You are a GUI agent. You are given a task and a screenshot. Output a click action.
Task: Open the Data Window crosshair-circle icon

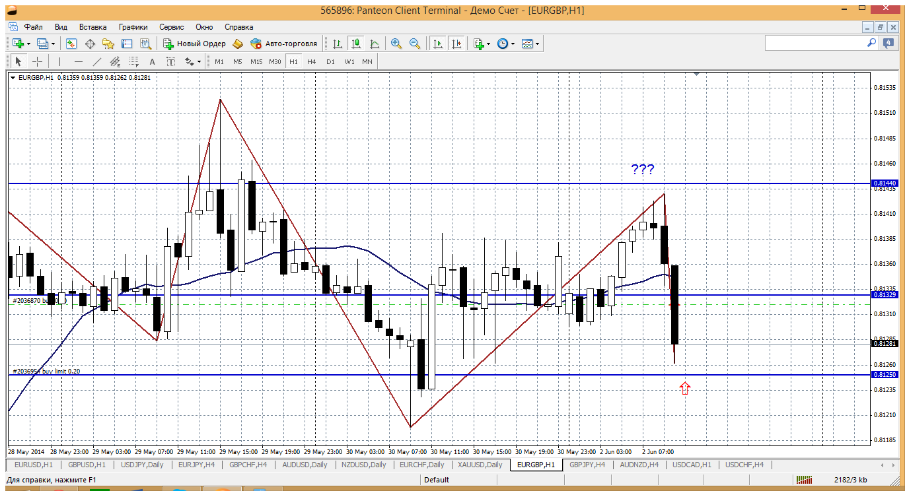click(90, 44)
